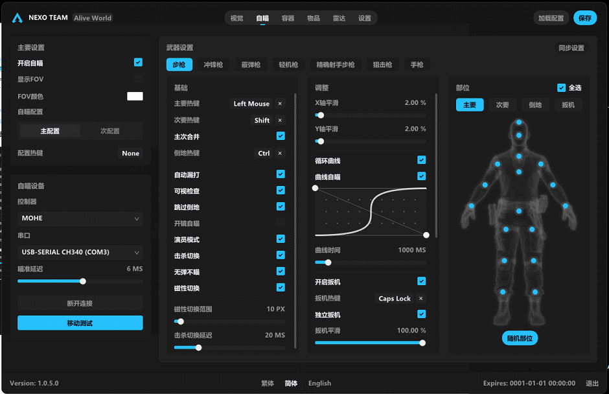Select the 狙击枪 weapon tab
Image resolution: width=609 pixels, height=394 pixels.
tap(382, 65)
